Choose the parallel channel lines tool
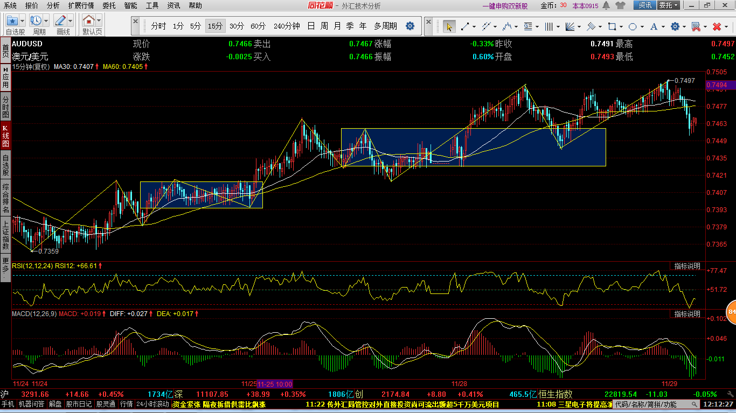The image size is (736, 413). tap(486, 26)
